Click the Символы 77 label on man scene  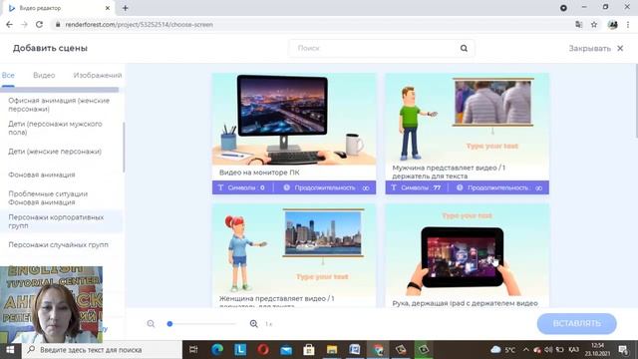click(416, 187)
